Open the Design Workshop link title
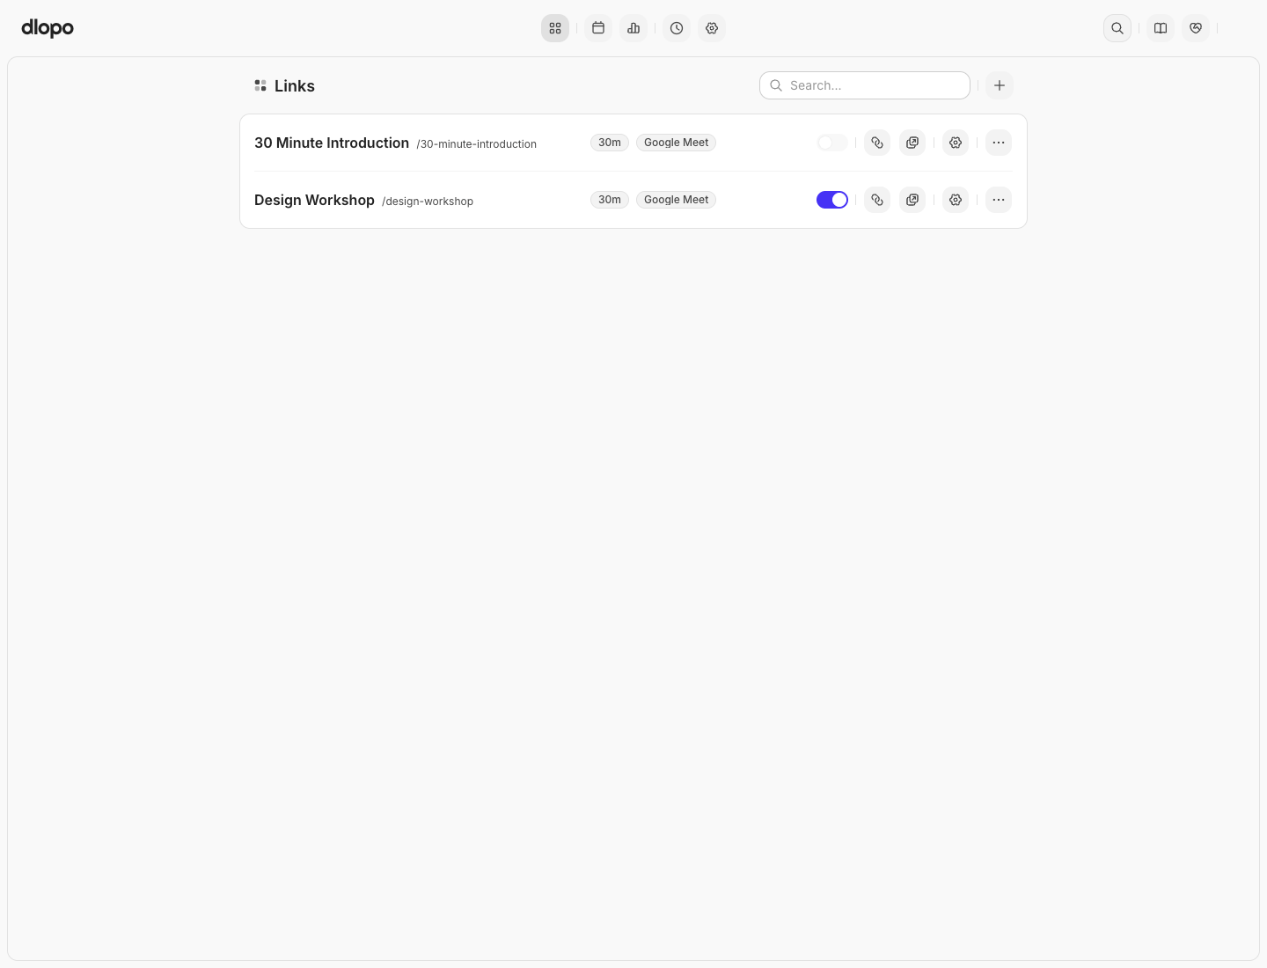 [314, 200]
